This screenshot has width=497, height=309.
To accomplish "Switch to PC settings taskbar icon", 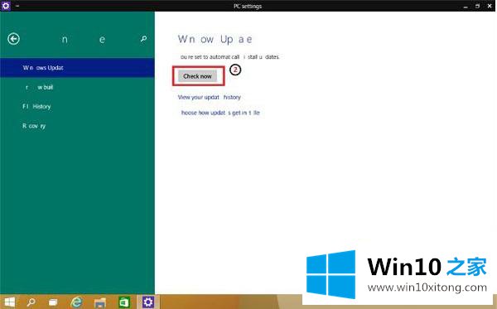I will tap(148, 302).
